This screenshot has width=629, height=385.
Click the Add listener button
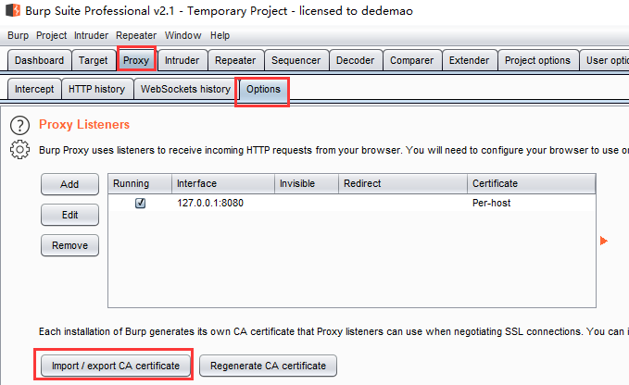pos(69,184)
